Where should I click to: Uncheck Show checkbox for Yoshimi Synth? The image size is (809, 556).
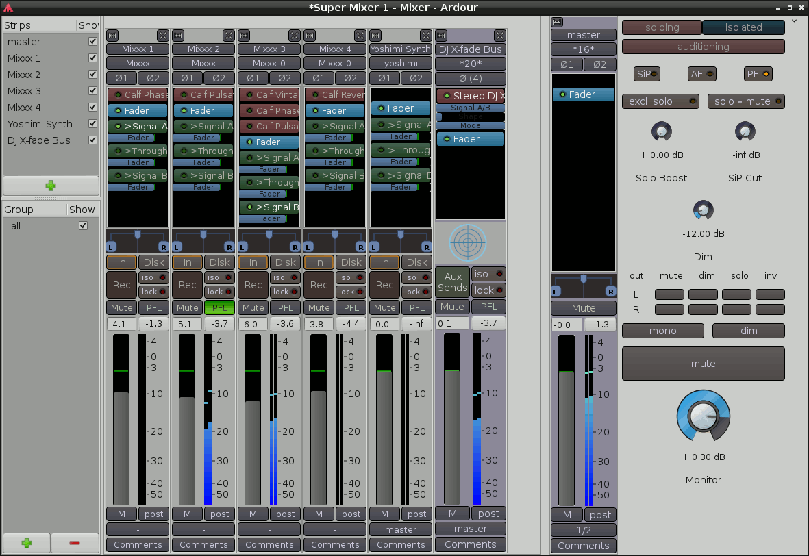[92, 124]
